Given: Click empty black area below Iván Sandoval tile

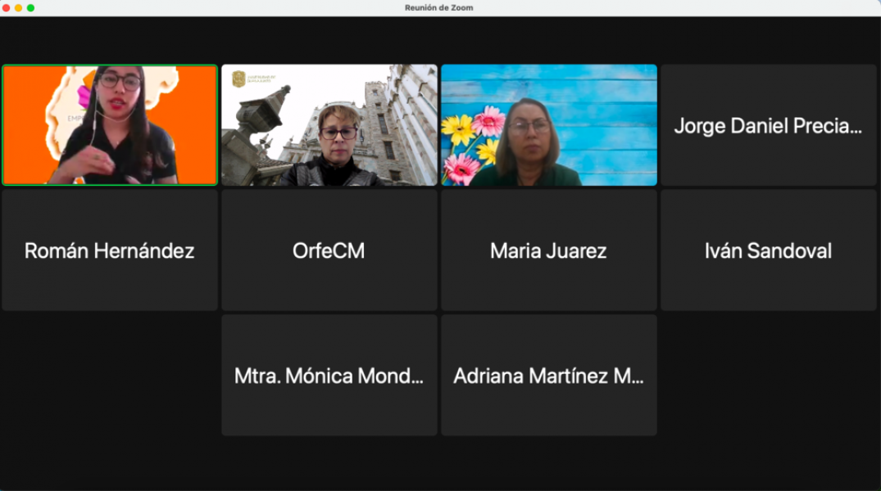Looking at the screenshot, I should tap(768, 376).
